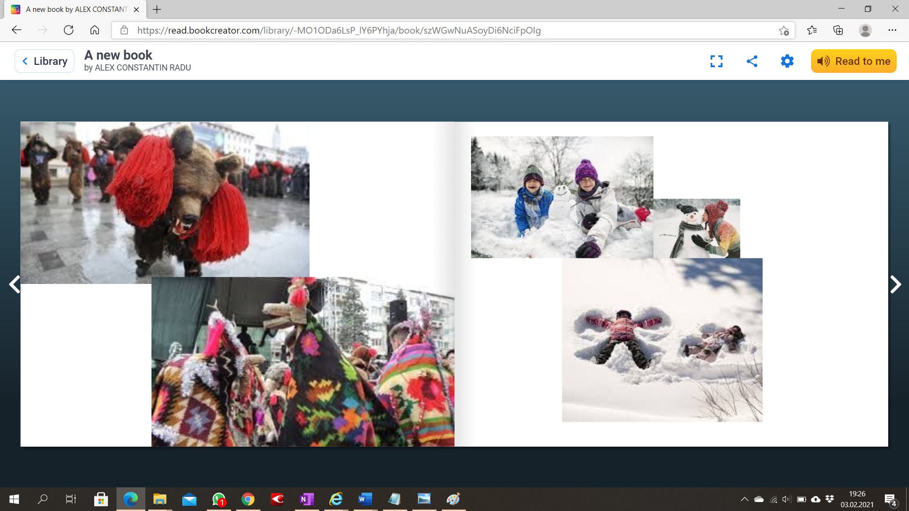
Task: Expand browser settings and more menu
Action: [892, 30]
